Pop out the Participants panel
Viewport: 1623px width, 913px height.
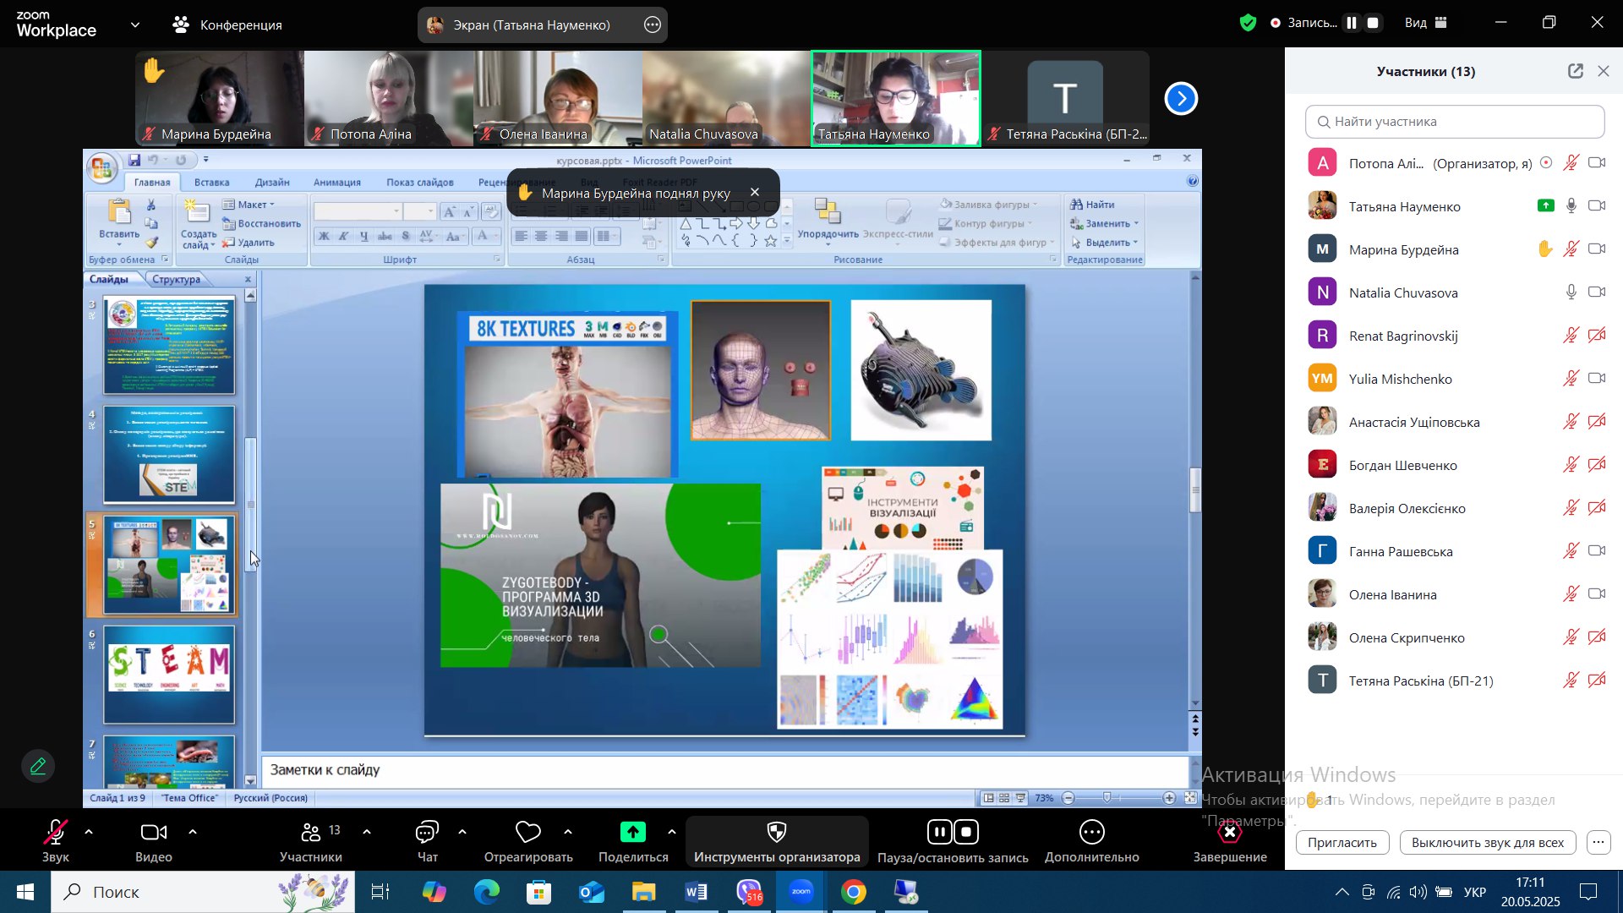[x=1575, y=72]
